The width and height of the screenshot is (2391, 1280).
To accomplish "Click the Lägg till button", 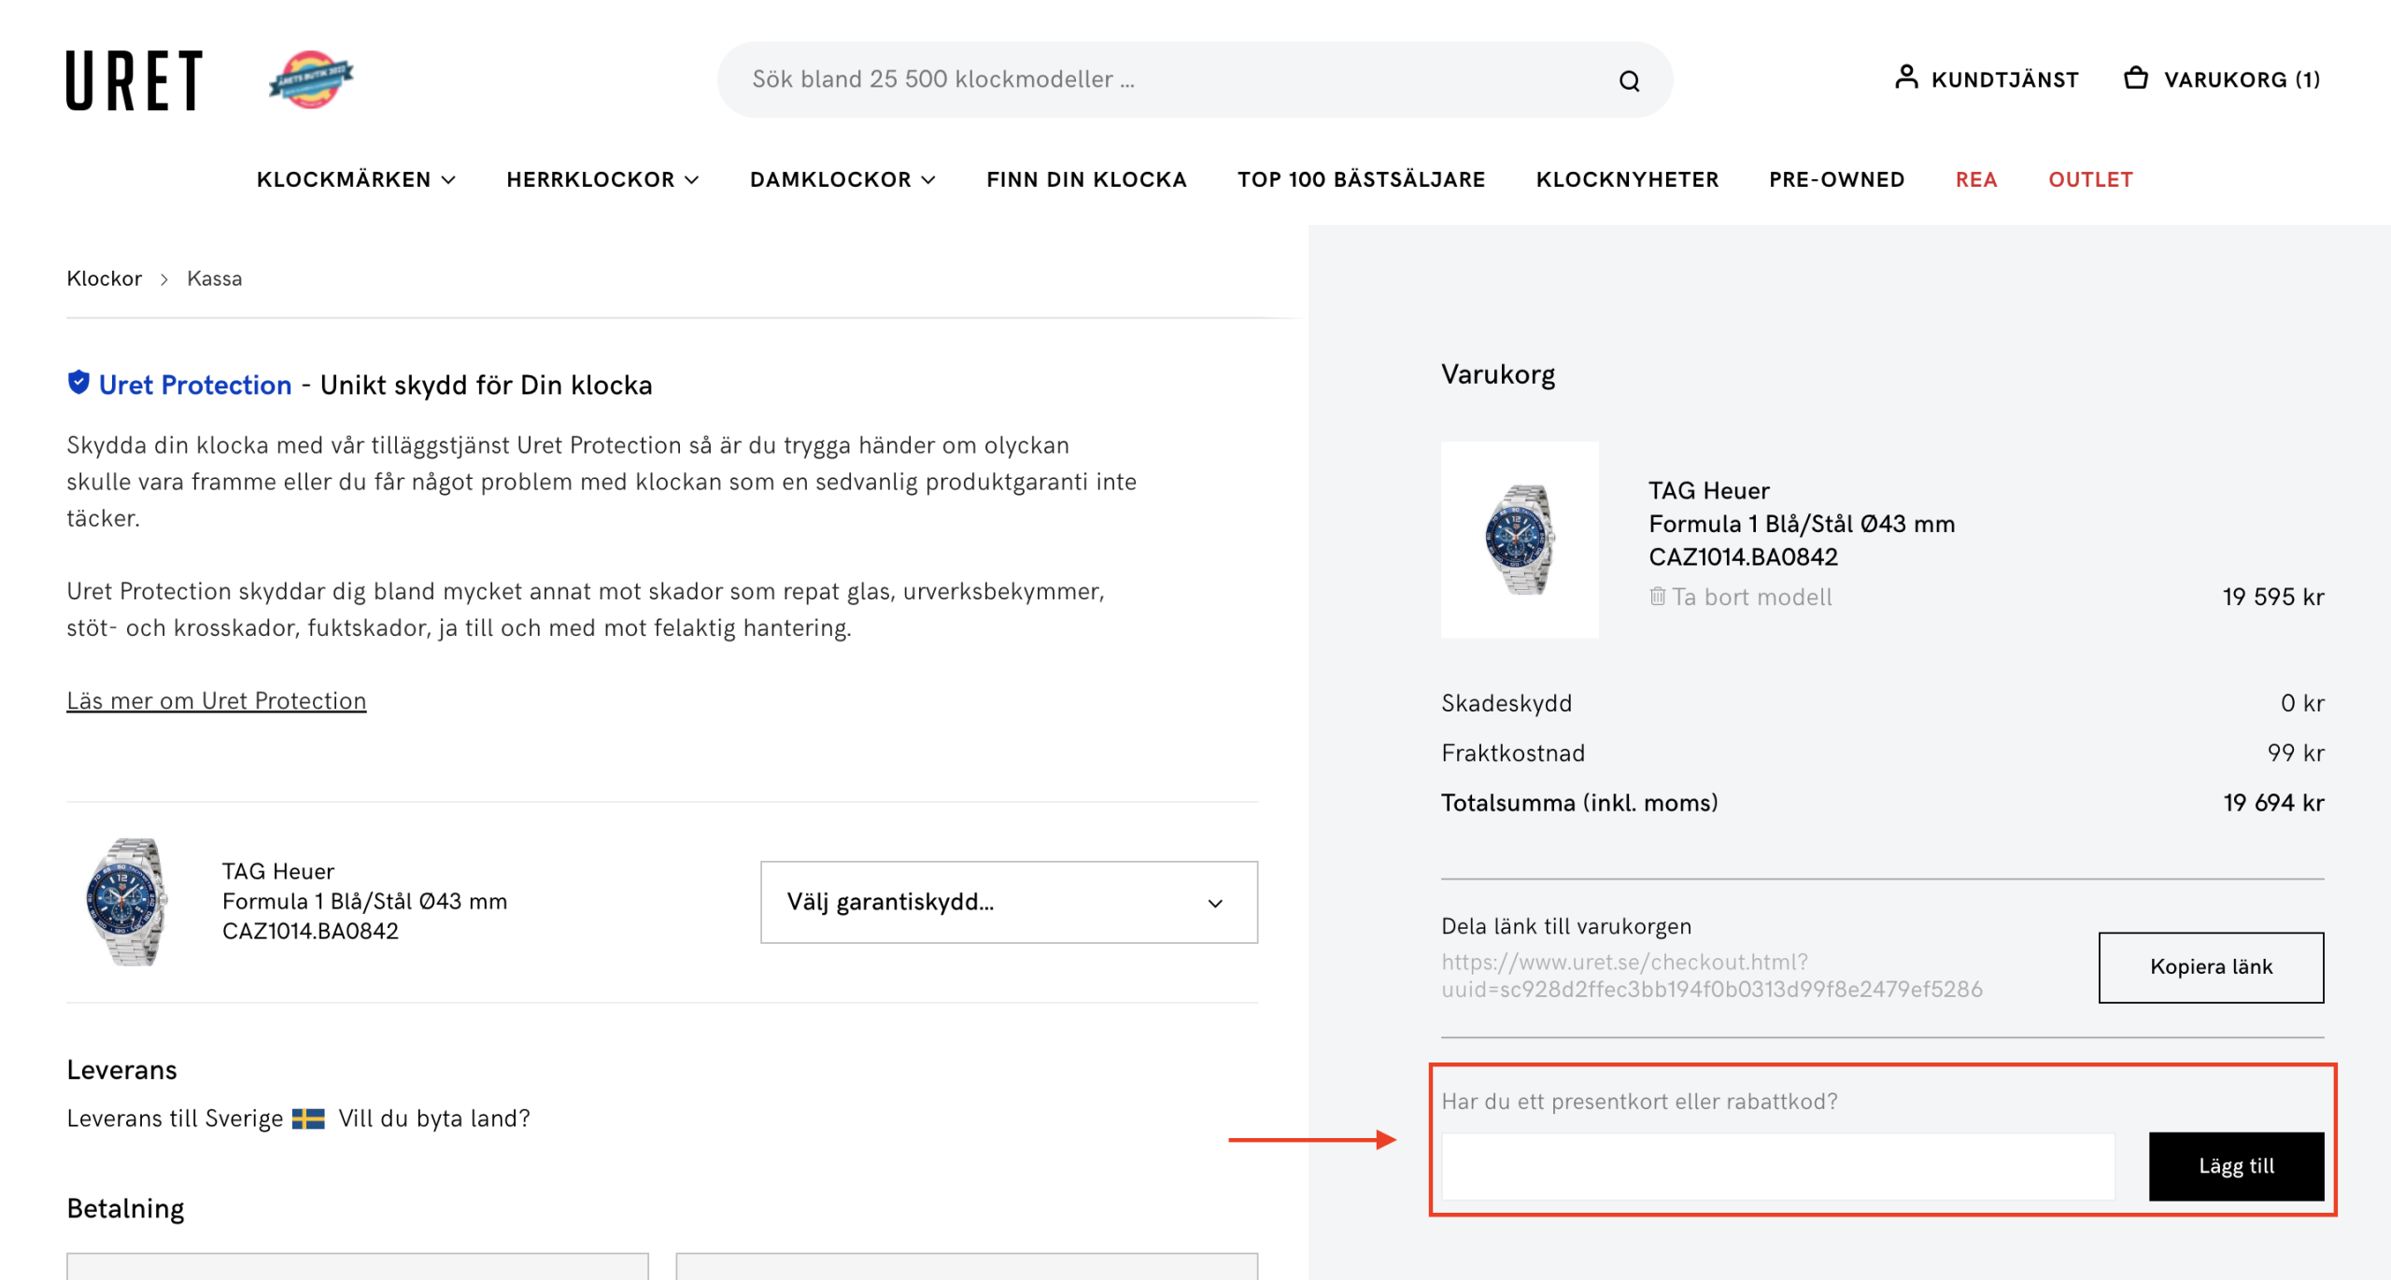I will pyautogui.click(x=2236, y=1166).
